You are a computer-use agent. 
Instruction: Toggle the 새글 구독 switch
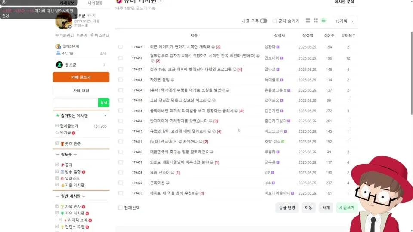coord(263,21)
